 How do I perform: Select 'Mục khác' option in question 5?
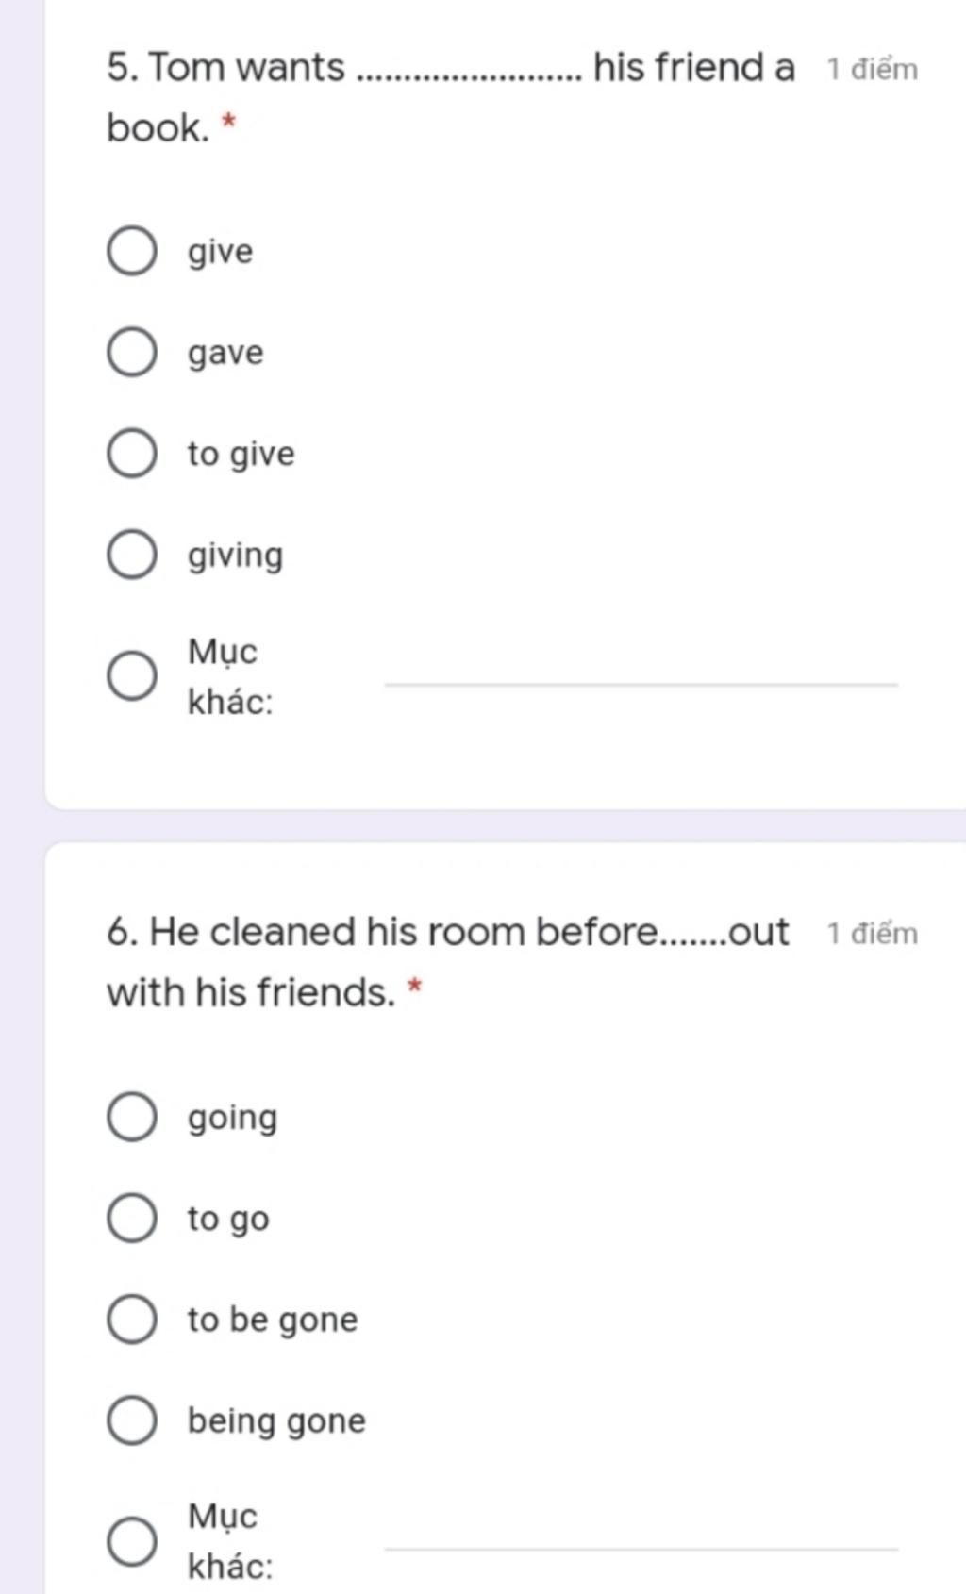click(x=131, y=675)
